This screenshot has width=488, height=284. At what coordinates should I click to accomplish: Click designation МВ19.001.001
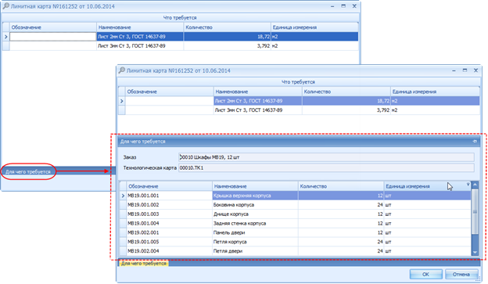click(x=143, y=196)
